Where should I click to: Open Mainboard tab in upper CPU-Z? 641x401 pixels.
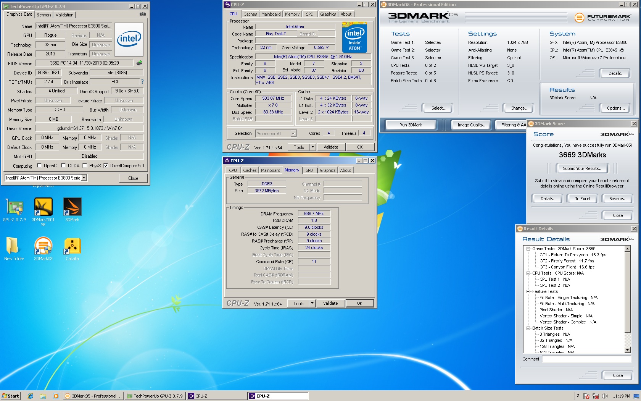271,14
